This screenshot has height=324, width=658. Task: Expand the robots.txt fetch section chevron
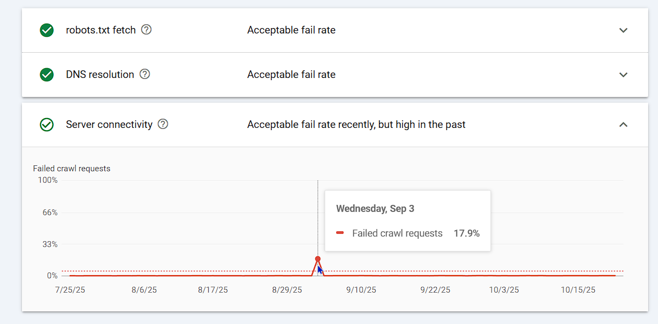coord(623,30)
